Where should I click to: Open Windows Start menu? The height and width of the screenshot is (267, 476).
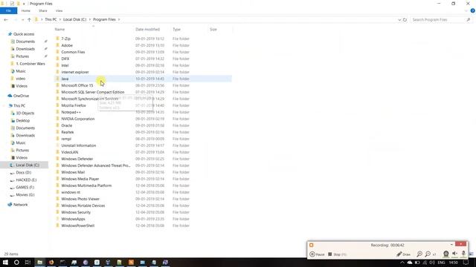tap(5, 262)
